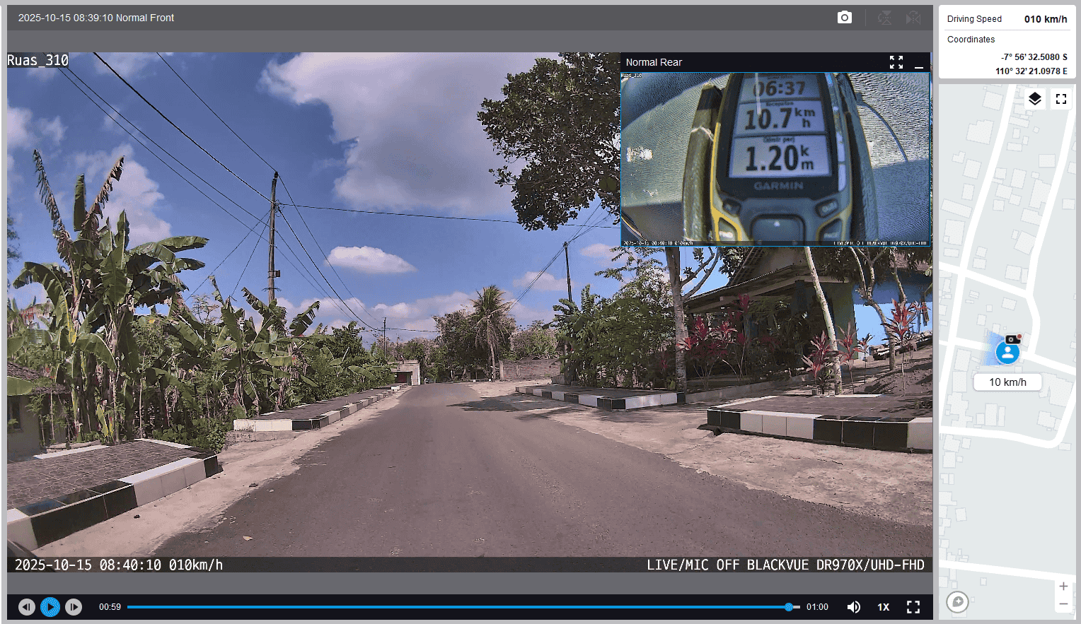Capture a snapshot with the camera icon
Image resolution: width=1081 pixels, height=624 pixels.
(844, 18)
